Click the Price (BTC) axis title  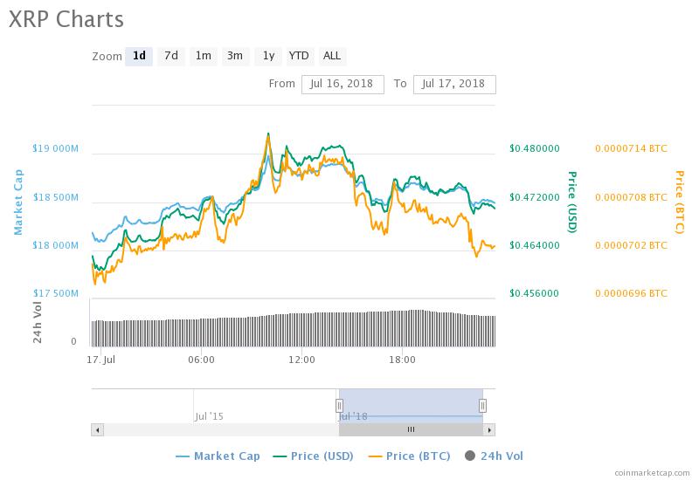(679, 202)
